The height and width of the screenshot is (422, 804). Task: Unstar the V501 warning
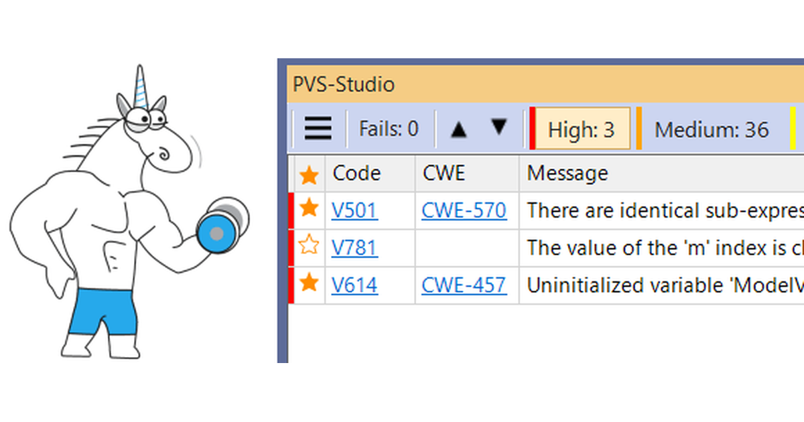coord(309,210)
